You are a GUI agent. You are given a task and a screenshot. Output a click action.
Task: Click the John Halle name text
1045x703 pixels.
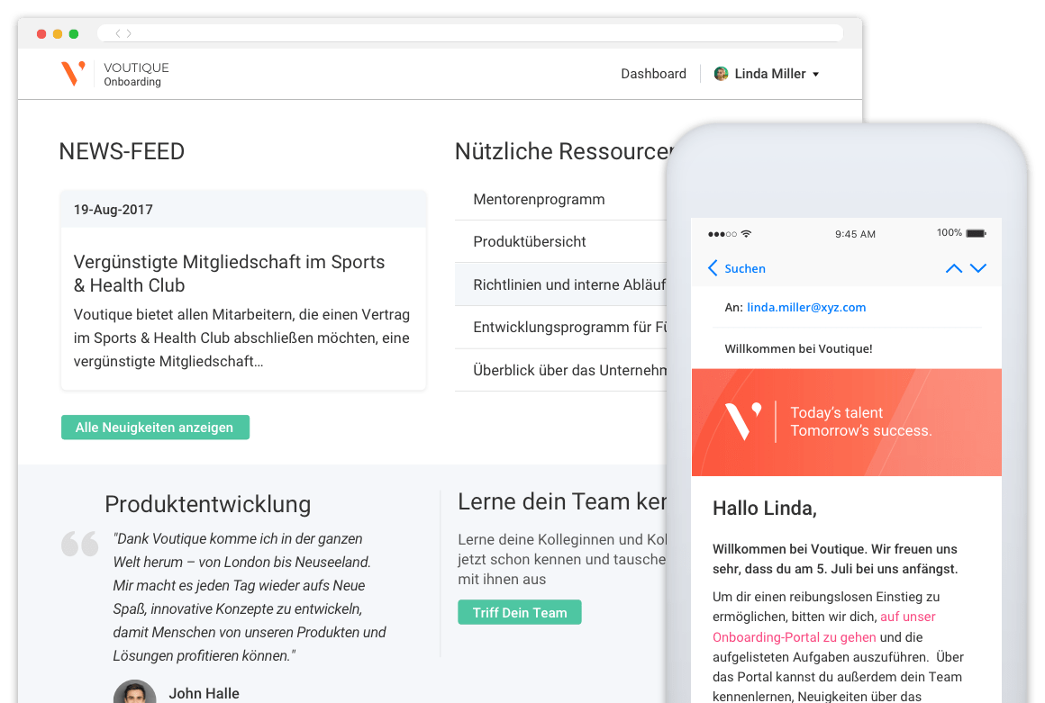pyautogui.click(x=204, y=693)
